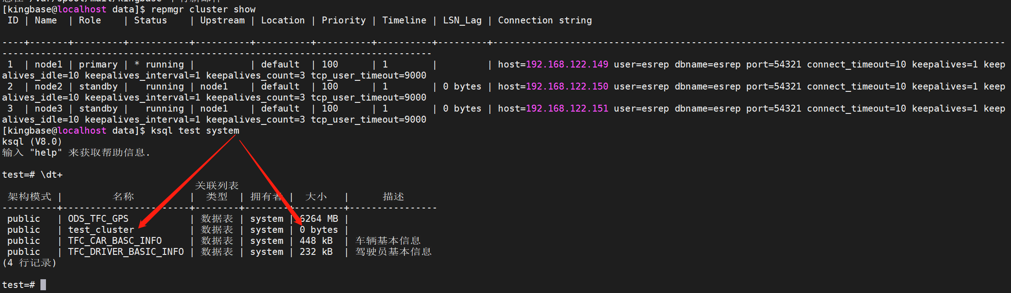Screen dimensions: 1011x293
Task: Click the 大小 column header
Action: tap(316, 197)
